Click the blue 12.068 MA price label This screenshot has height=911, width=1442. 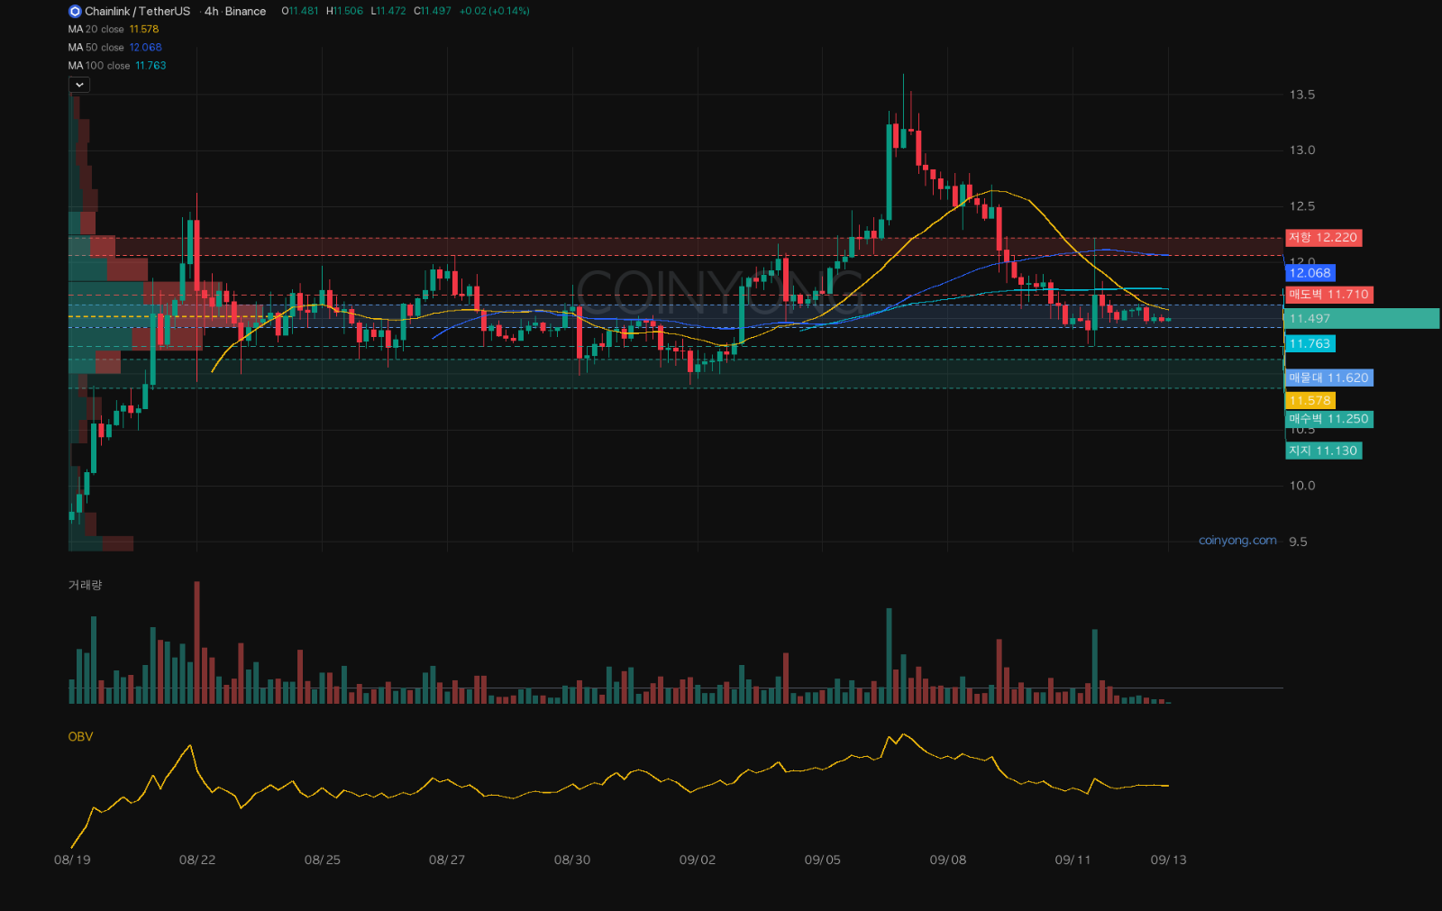(1310, 273)
